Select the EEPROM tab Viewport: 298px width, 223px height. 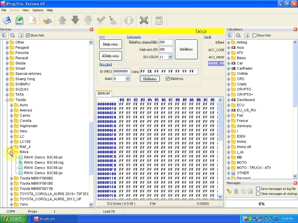(x=103, y=93)
